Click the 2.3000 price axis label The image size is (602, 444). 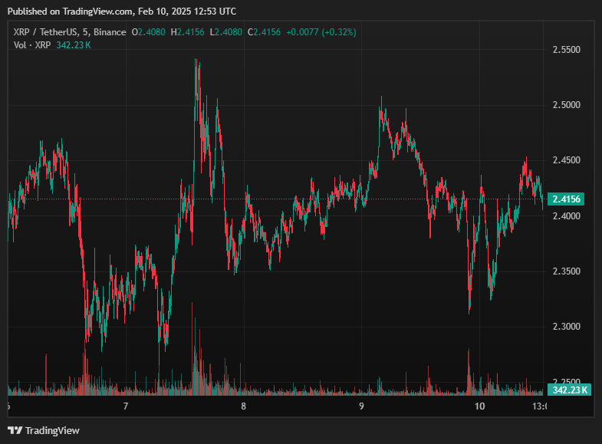(x=566, y=326)
